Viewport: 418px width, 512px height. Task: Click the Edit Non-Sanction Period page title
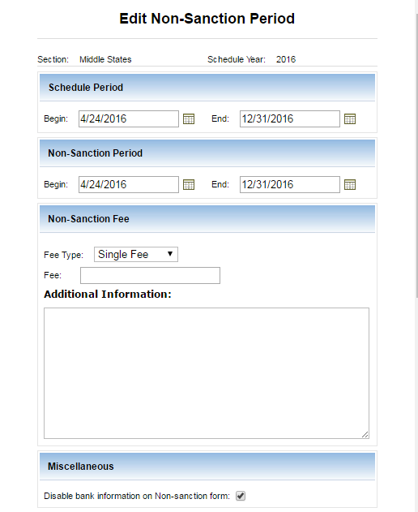point(207,19)
